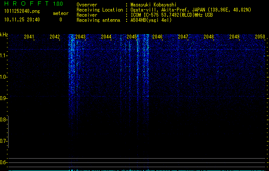Screen dimensions: 269x171
Task: Click the date stamp 10.11.25 20:40
Action: pos(22,20)
